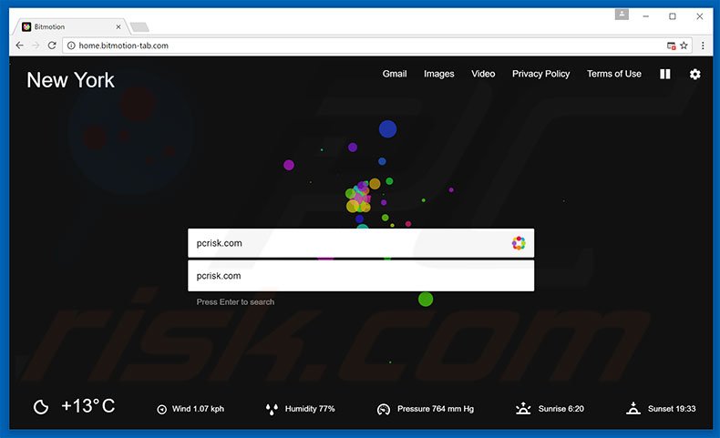The width and height of the screenshot is (720, 438).
Task: Click the Sunrise 6:20 text
Action: [561, 409]
